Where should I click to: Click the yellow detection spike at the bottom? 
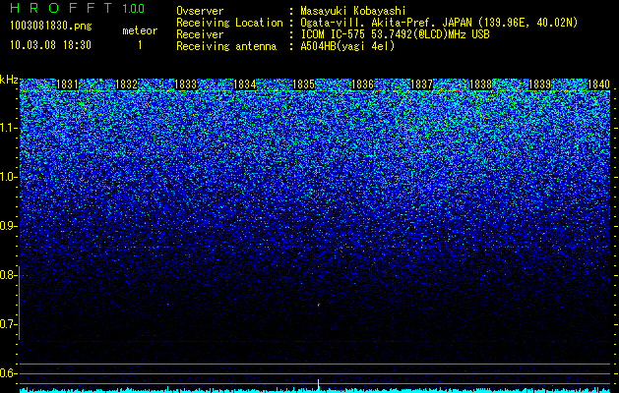pos(318,385)
